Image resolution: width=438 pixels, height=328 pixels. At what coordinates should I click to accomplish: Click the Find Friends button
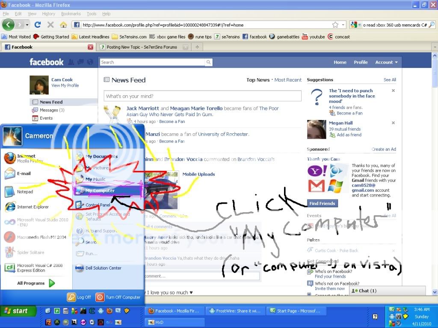[322, 203]
